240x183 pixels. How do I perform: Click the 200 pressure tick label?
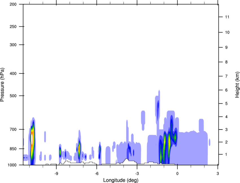click(13, 5)
